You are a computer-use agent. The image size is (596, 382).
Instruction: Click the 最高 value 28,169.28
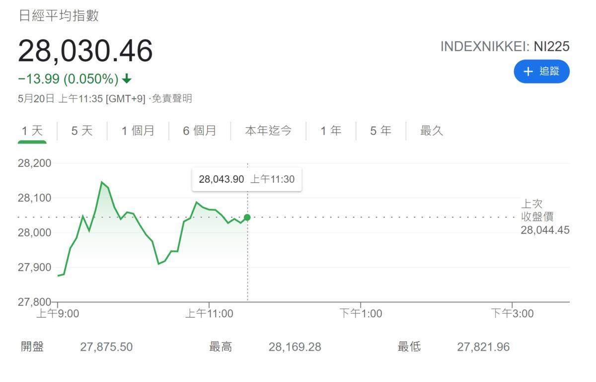[295, 347]
